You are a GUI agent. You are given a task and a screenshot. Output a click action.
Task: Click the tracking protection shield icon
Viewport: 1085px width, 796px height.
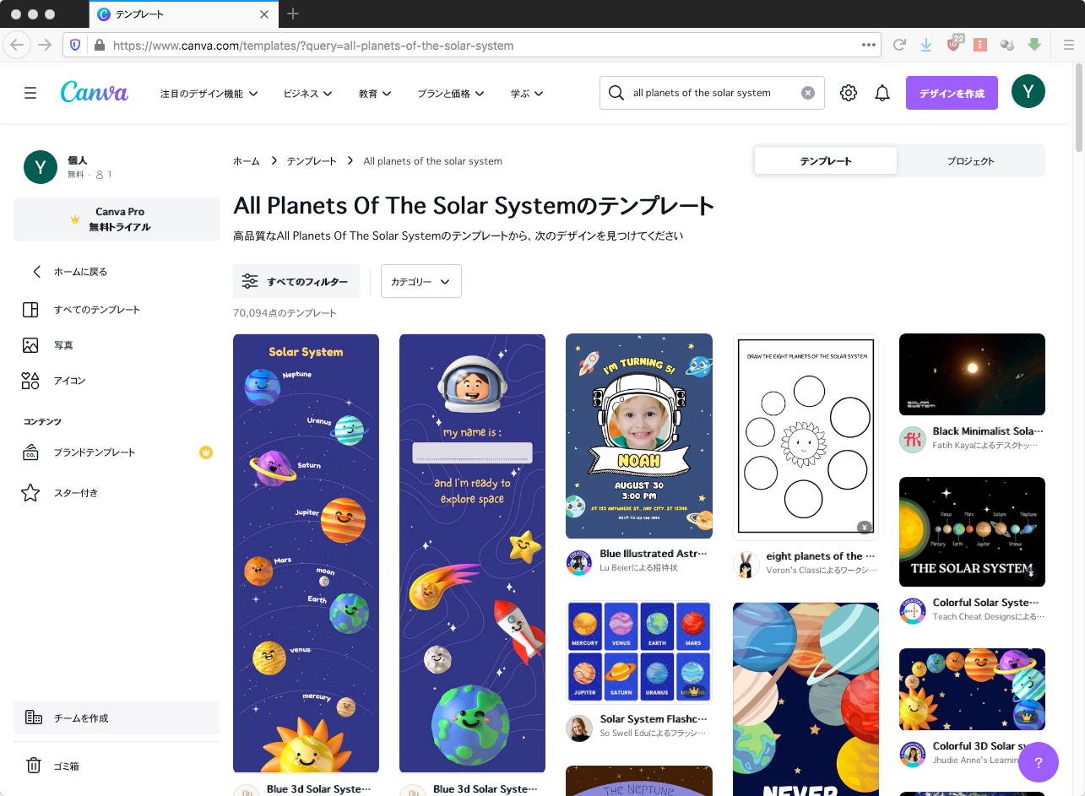75,45
